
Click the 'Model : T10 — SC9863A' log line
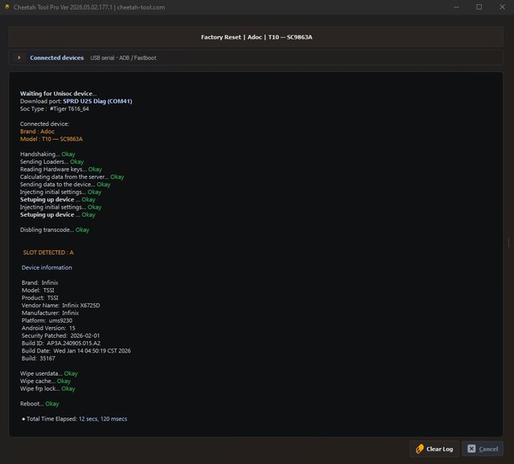51,139
